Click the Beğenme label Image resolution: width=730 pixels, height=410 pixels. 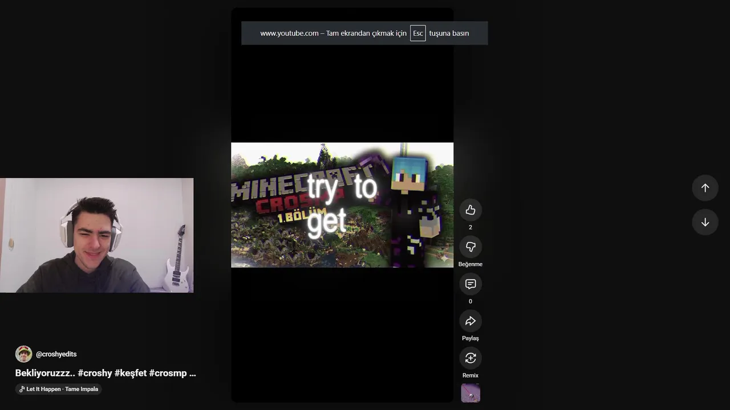[x=471, y=264]
